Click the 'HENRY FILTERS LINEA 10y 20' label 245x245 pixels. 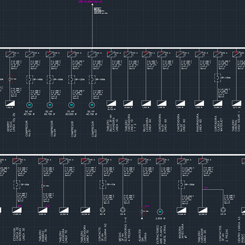[11, 122]
